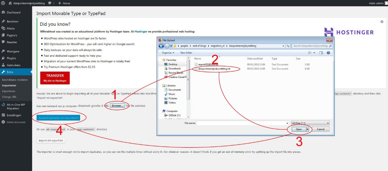Open All-in-One WP Migration in sidebar
The width and height of the screenshot is (388, 171).
16,106
